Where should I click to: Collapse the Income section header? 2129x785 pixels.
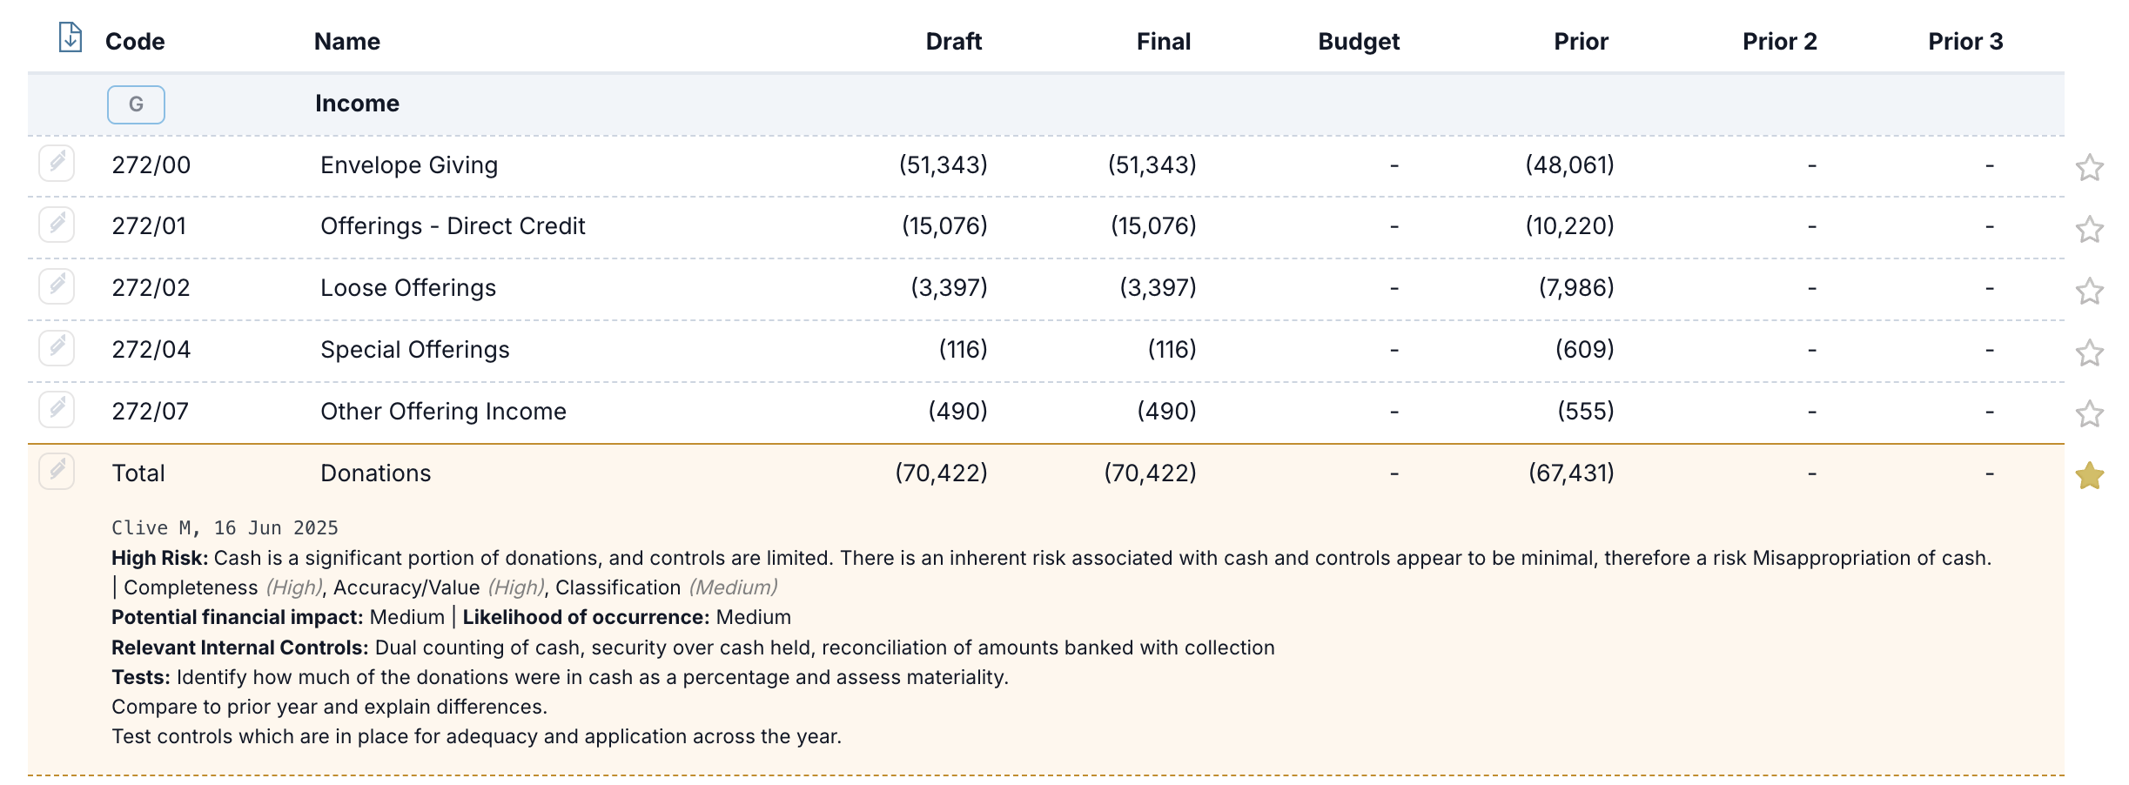click(357, 104)
